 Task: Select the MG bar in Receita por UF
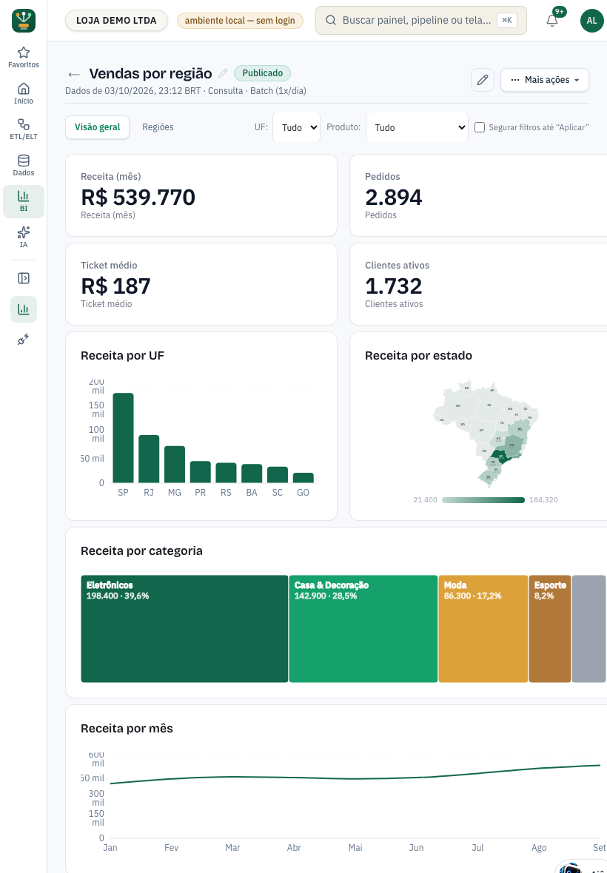point(174,465)
